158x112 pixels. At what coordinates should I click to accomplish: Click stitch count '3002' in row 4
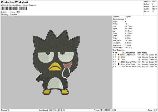point(123,62)
